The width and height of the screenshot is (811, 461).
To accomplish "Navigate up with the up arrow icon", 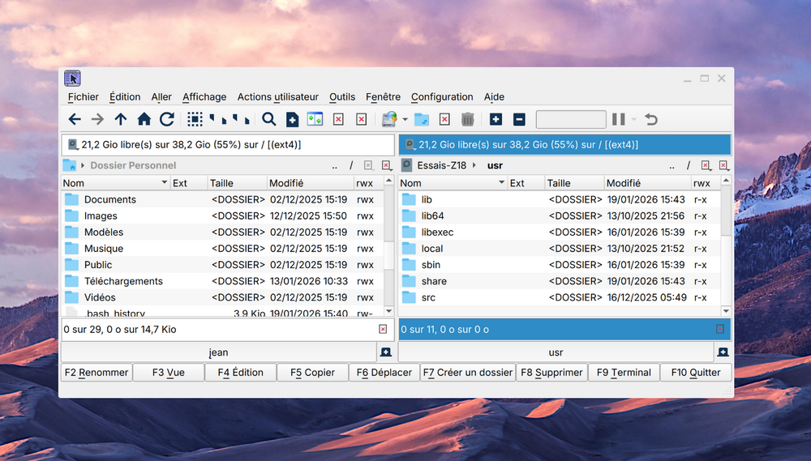I will (x=121, y=119).
